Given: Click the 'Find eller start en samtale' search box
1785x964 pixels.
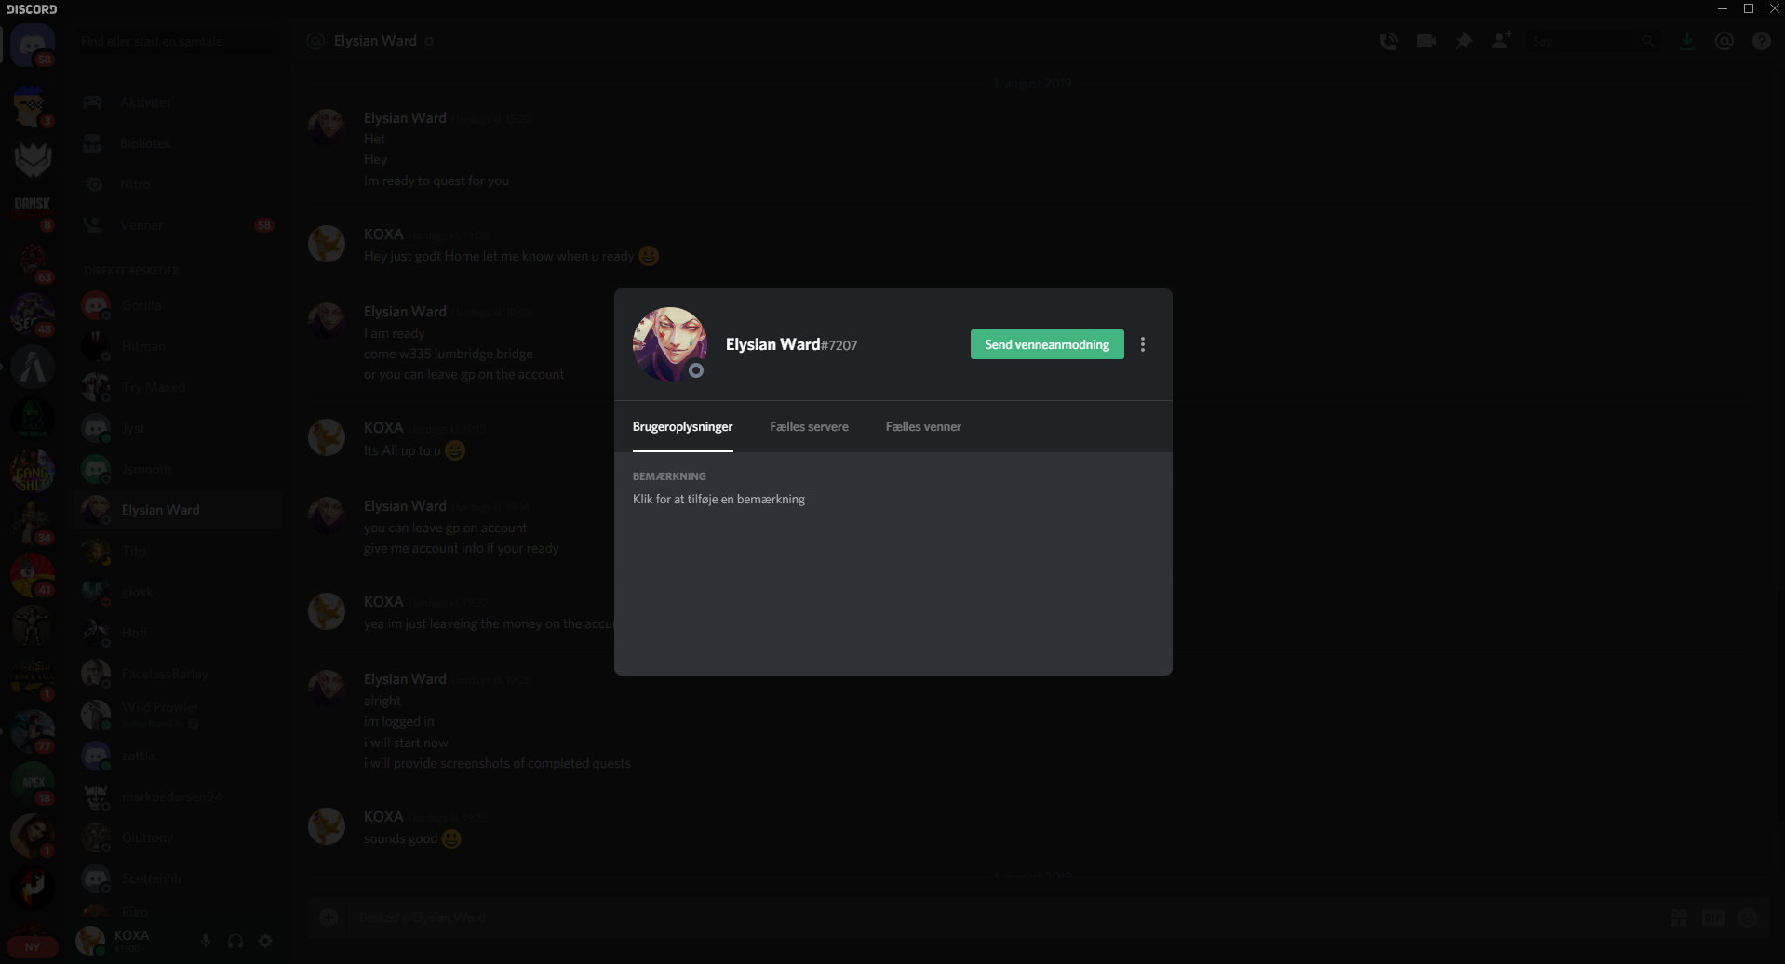Looking at the screenshot, I should point(177,41).
